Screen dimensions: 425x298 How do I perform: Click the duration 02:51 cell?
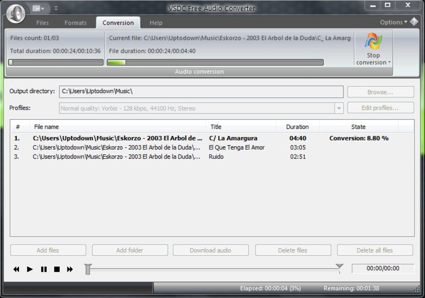point(298,156)
